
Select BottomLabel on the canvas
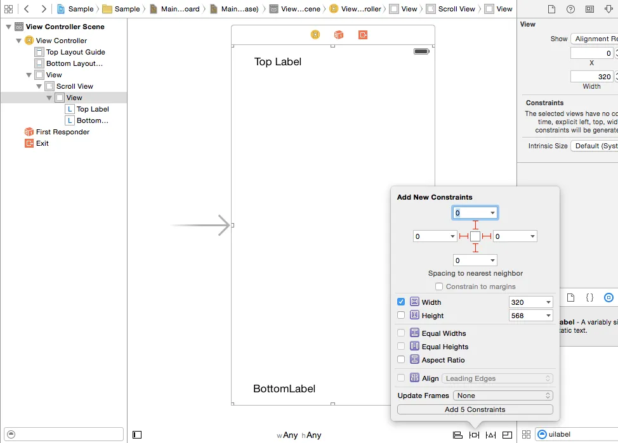click(x=284, y=388)
